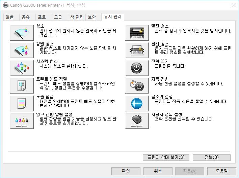The width and height of the screenshot is (239, 178).
Task: Launch 노즐 점검 nozzle check icon
Action: point(22,103)
